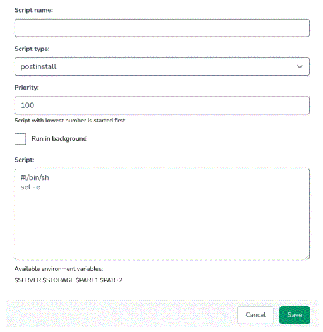
Task: Click the $PART1 variable text
Action: tap(87, 280)
